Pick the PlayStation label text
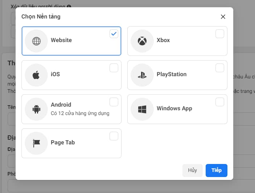Image resolution: width=255 pixels, height=193 pixels. (x=172, y=74)
